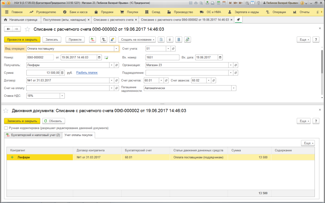Click the M memory button
Viewport: 325px width, 203px height.
click(230, 3)
